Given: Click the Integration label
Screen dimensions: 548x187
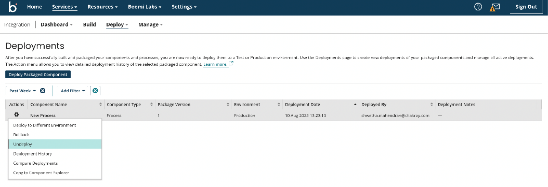Looking at the screenshot, I should 17,25.
